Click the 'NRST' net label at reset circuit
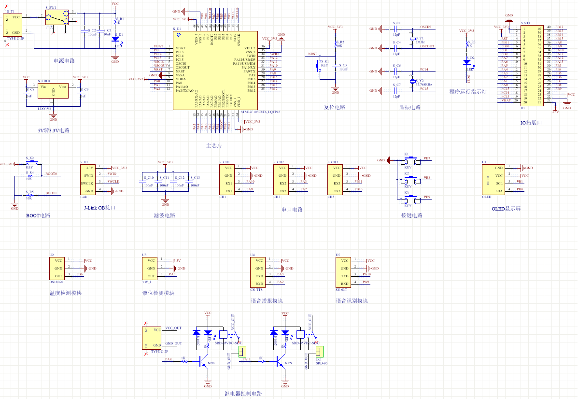The image size is (578, 399). coord(312,54)
